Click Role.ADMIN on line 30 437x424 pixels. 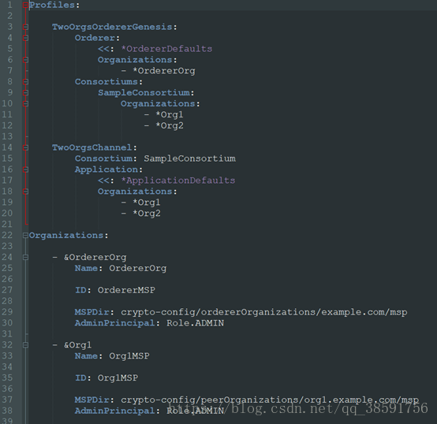click(195, 323)
